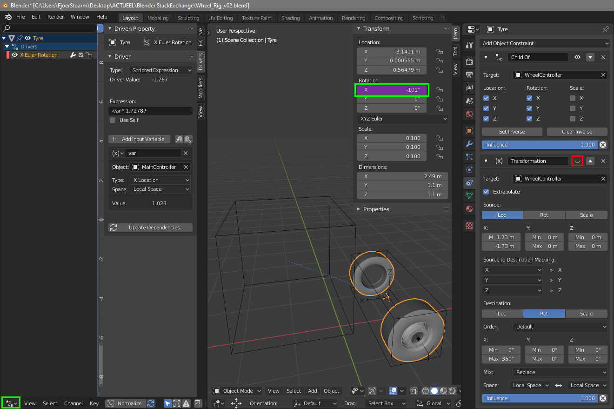Click the Clear Inverse button
This screenshot has width=614, height=409.
point(577,132)
